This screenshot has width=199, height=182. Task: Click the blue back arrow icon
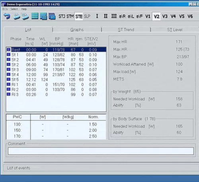click(7, 16)
